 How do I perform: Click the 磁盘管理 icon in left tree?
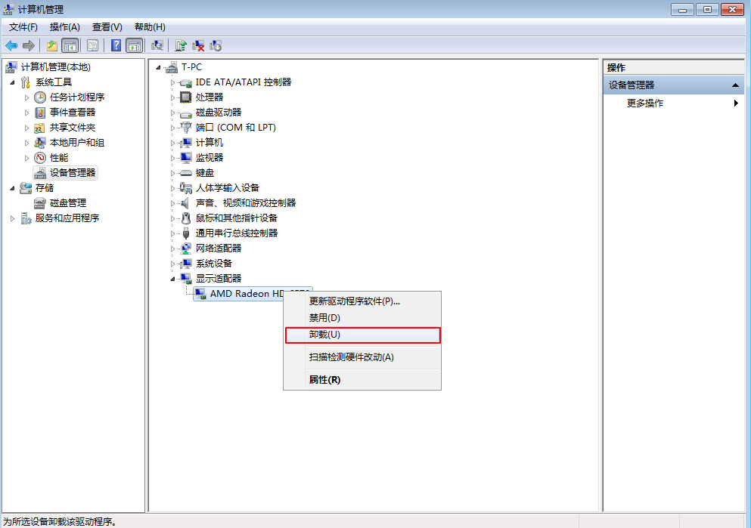pos(40,203)
